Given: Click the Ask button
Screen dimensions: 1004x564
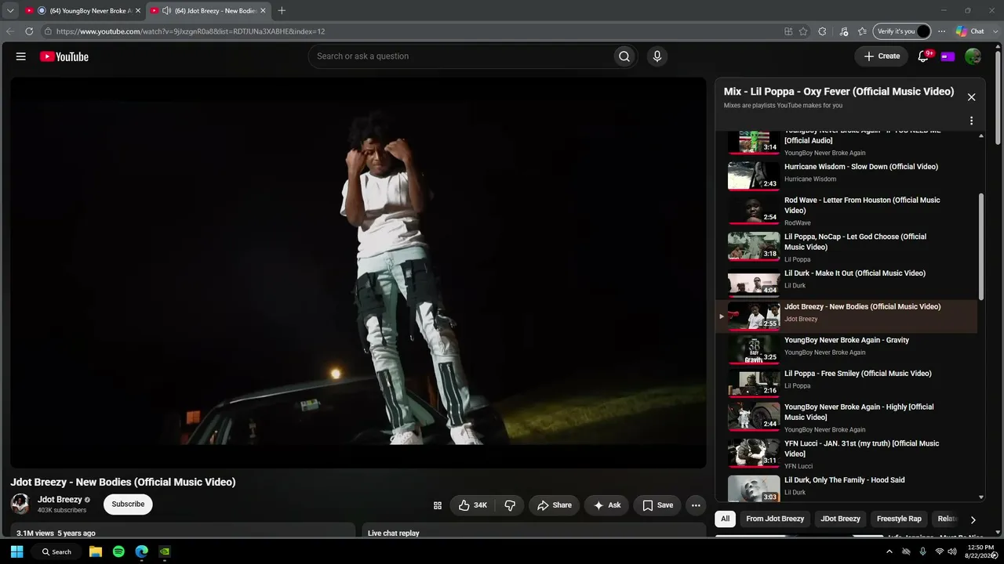Looking at the screenshot, I should pyautogui.click(x=607, y=505).
